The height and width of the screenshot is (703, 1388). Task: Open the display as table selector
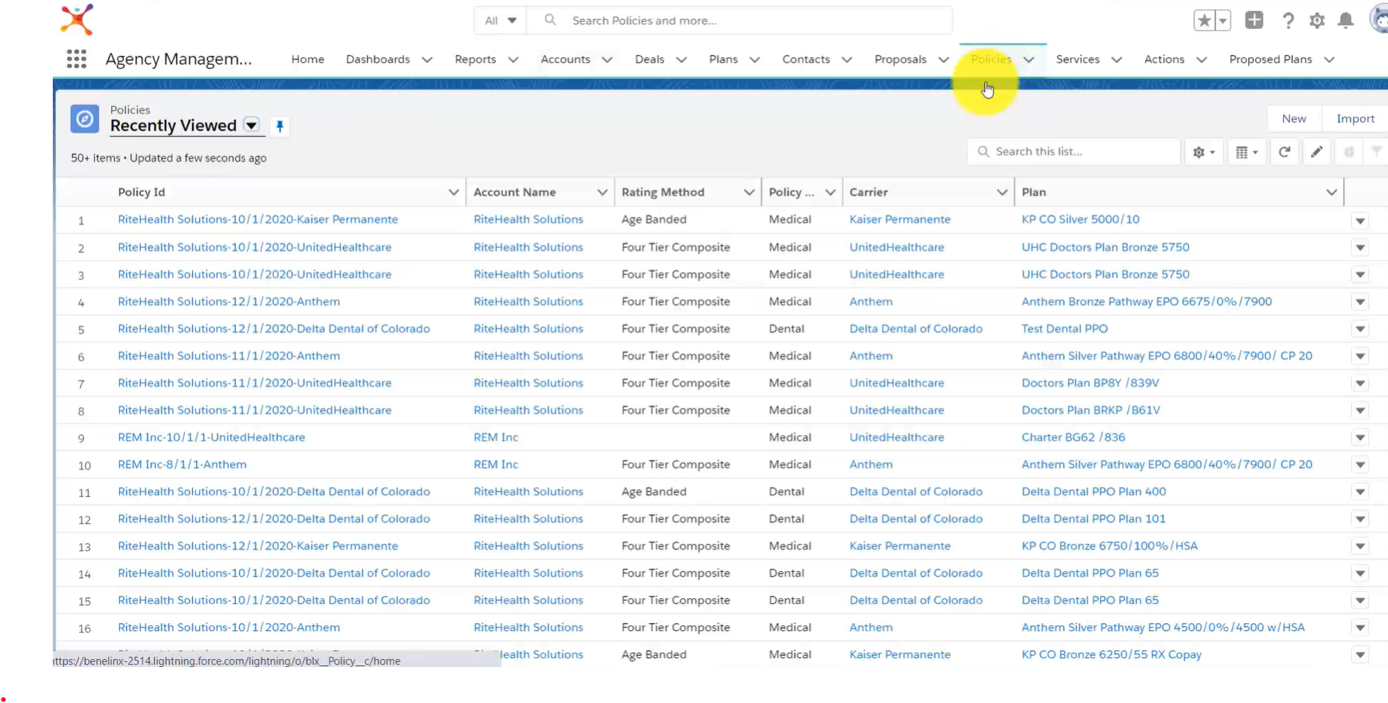(1246, 151)
